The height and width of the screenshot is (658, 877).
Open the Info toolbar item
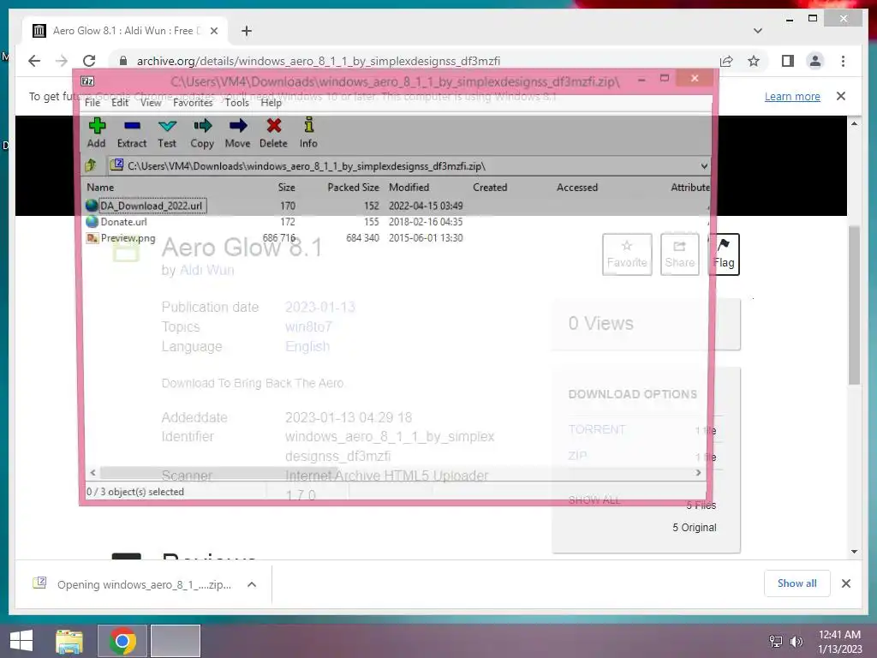click(308, 133)
